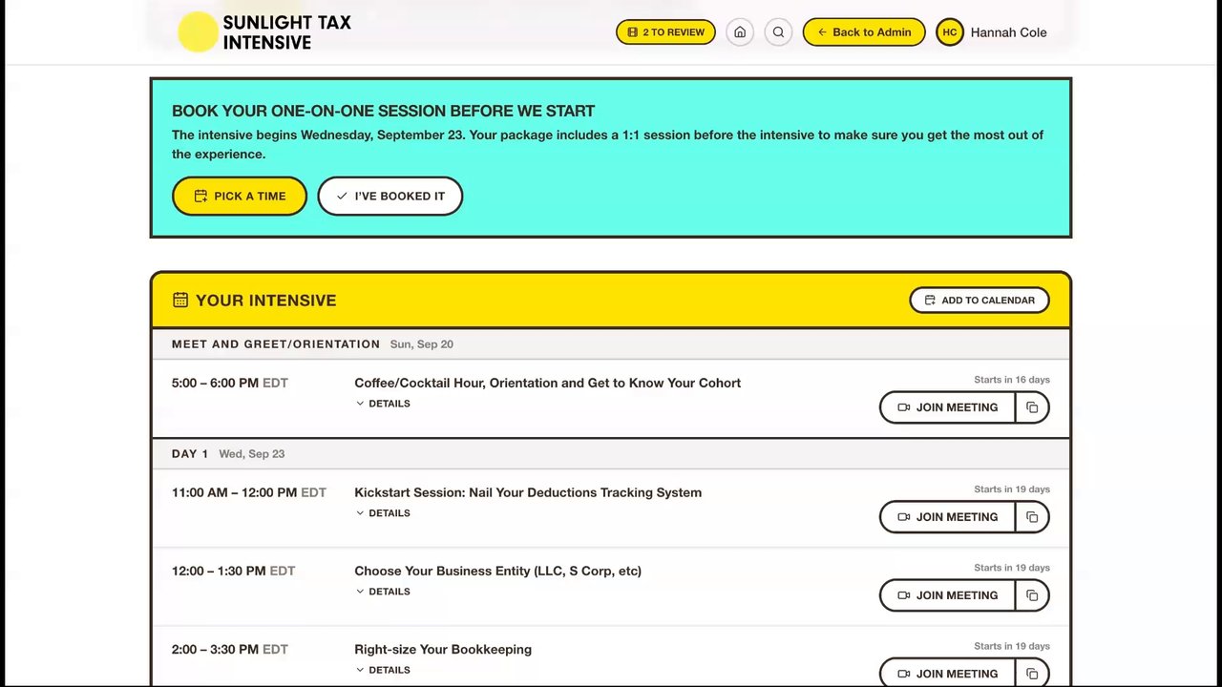
Task: Open the 2 To Review badge
Action: [665, 32]
